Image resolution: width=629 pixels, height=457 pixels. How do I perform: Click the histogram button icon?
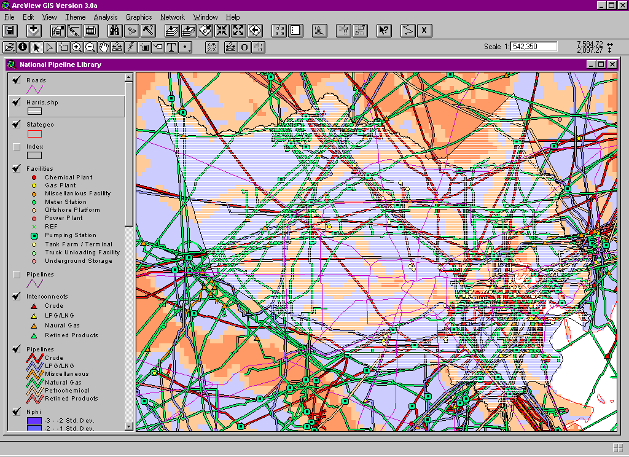click(x=319, y=31)
